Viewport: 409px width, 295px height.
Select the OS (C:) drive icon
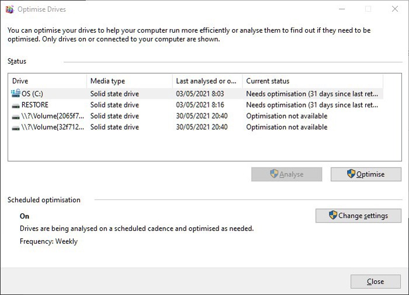(x=16, y=93)
